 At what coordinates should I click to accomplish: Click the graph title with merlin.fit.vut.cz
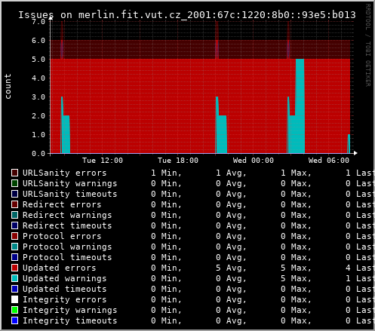click(187, 15)
